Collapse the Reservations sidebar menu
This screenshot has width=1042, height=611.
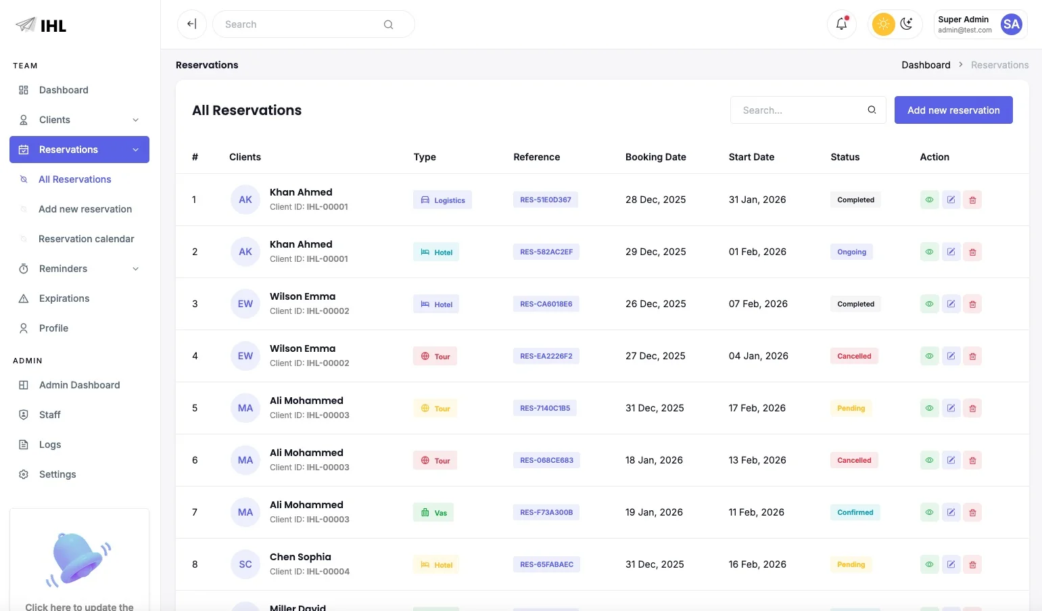79,150
